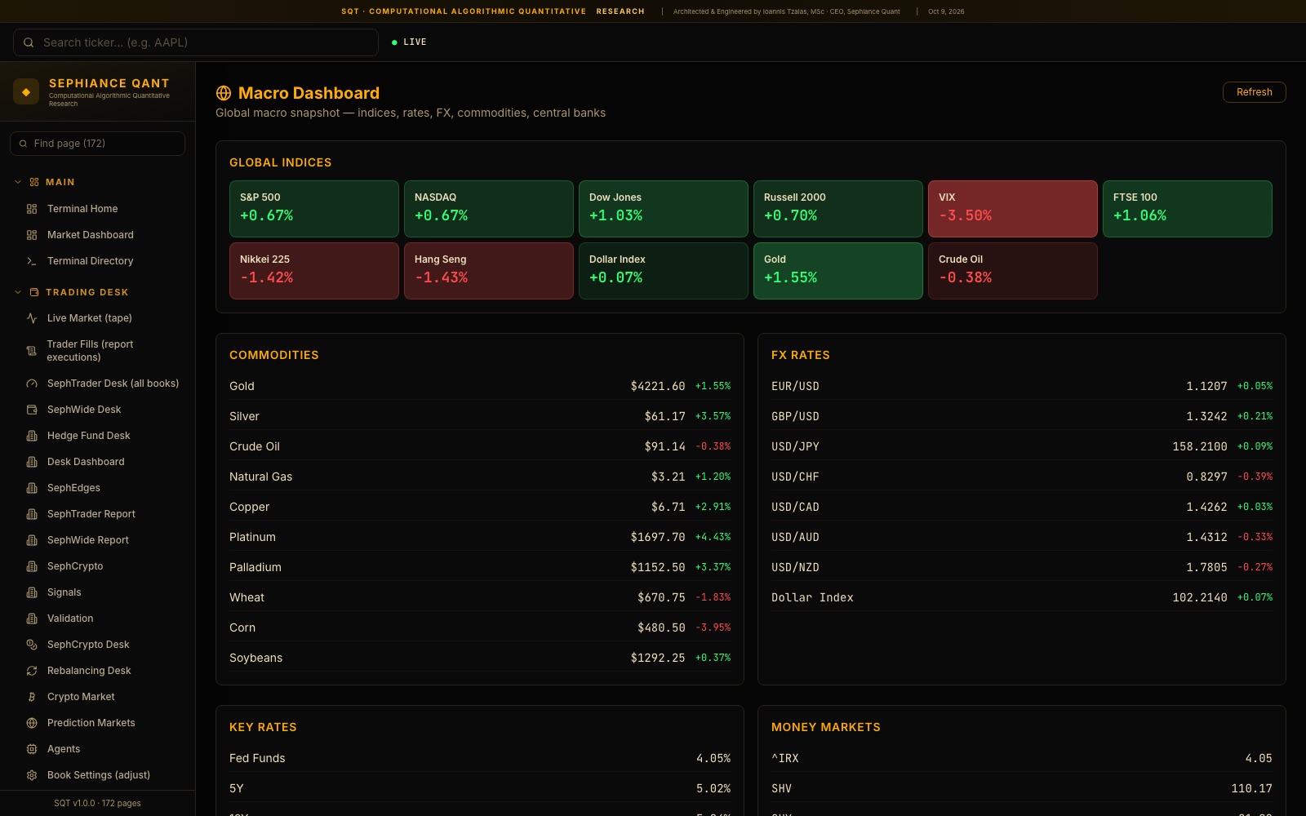Viewport: 1306px width, 816px height.
Task: Click the SephCrypto Desk coins icon
Action: [32, 645]
